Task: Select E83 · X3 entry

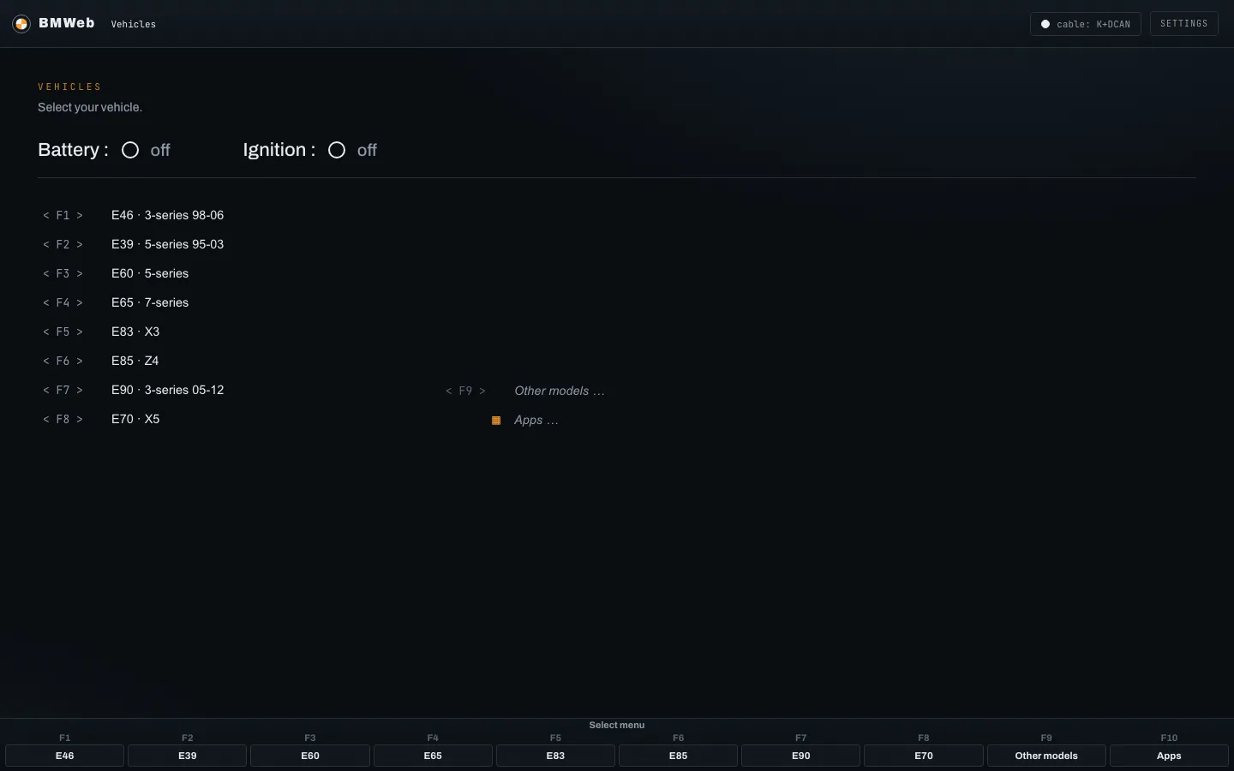Action: (135, 332)
